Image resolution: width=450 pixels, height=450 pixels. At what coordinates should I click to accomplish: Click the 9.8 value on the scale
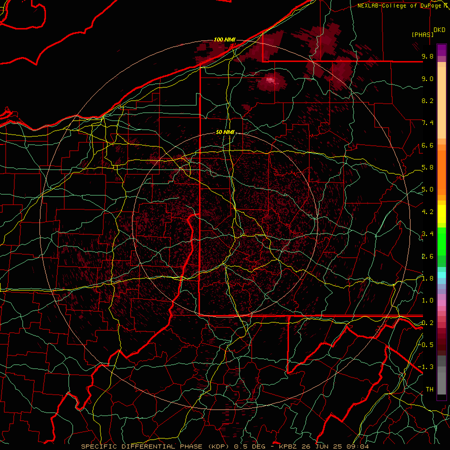click(427, 56)
